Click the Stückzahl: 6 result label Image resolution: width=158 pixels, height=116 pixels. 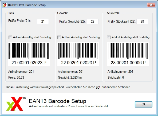click(x=116, y=78)
